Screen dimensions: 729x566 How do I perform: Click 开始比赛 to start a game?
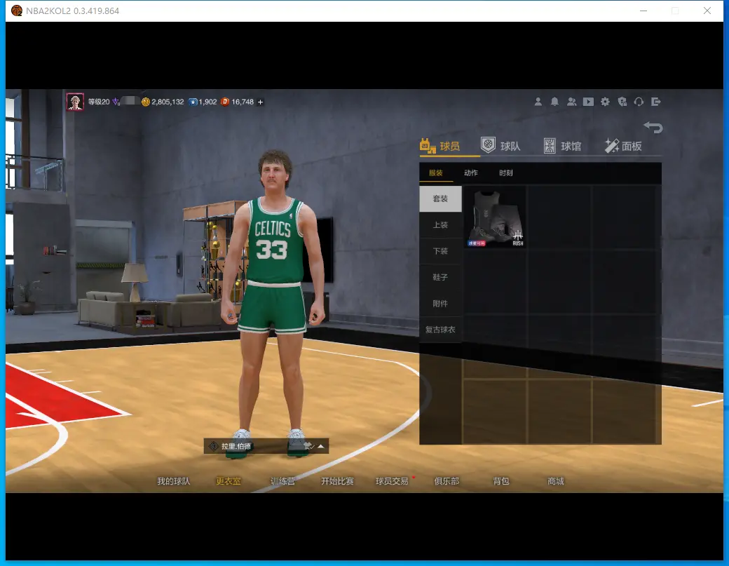[x=338, y=481]
